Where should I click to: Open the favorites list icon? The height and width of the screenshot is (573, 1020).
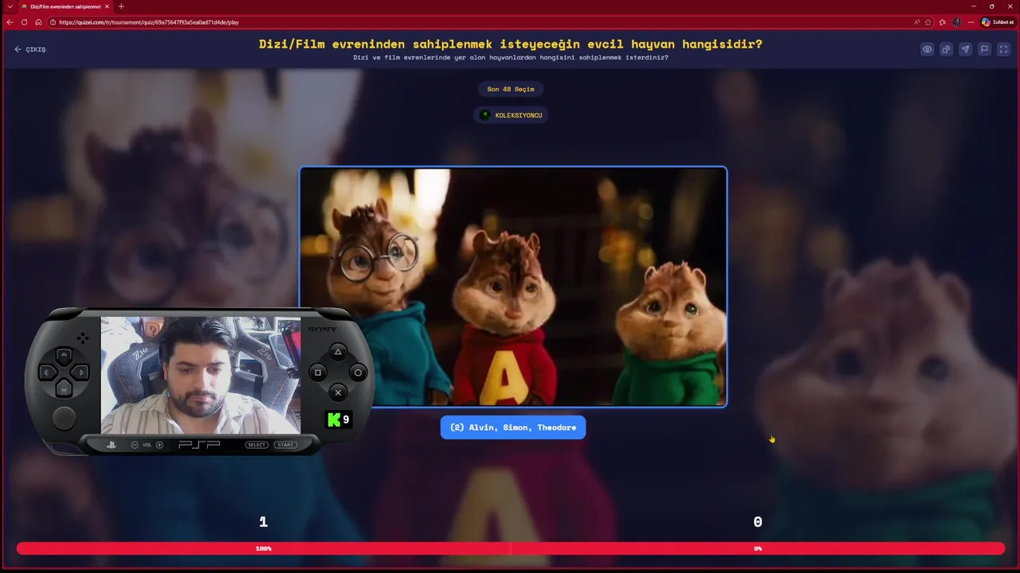pos(943,22)
